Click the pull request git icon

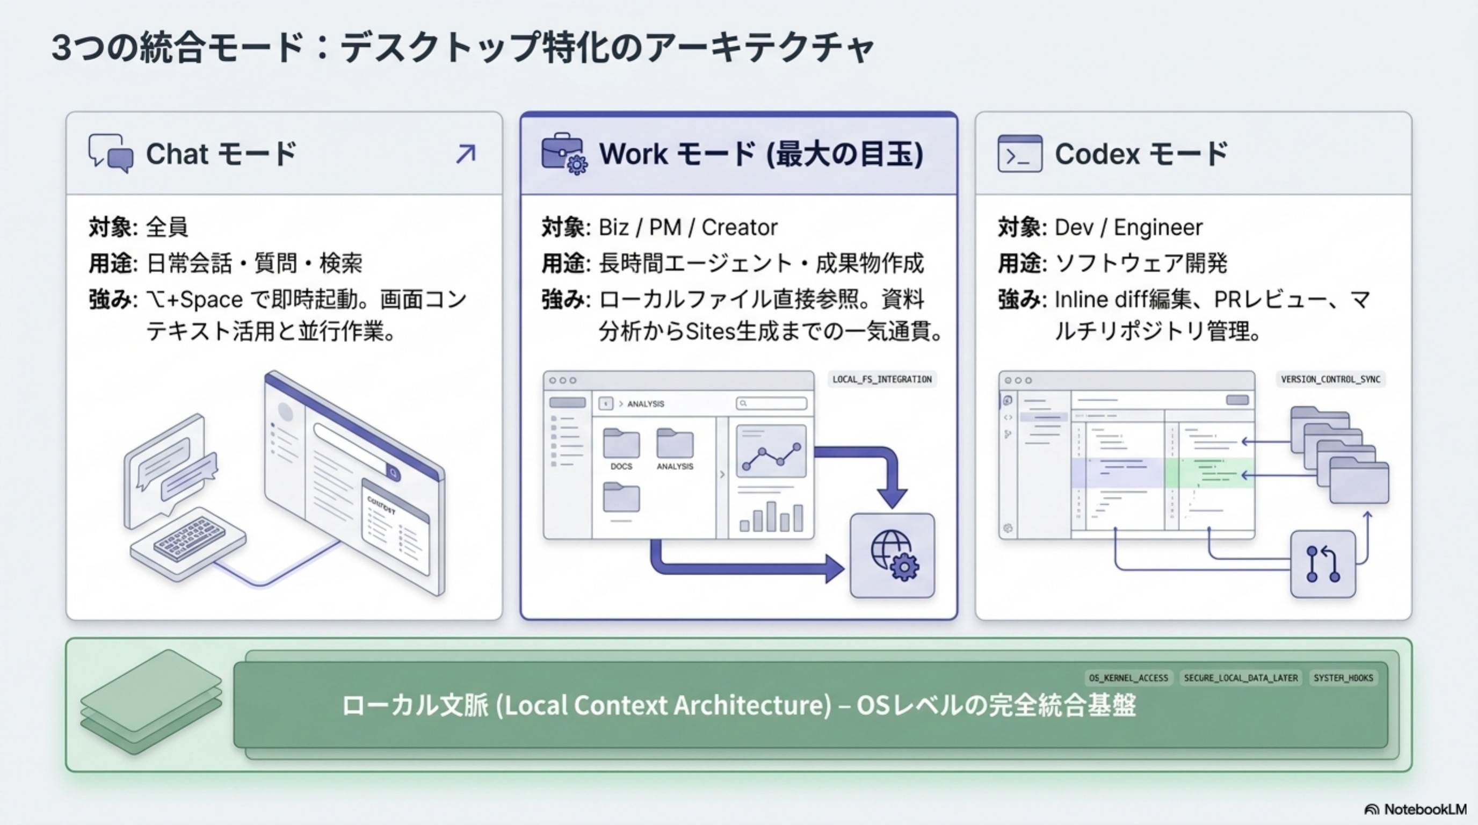tap(1322, 564)
